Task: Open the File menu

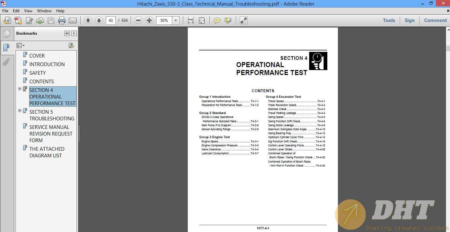Action: pyautogui.click(x=5, y=11)
